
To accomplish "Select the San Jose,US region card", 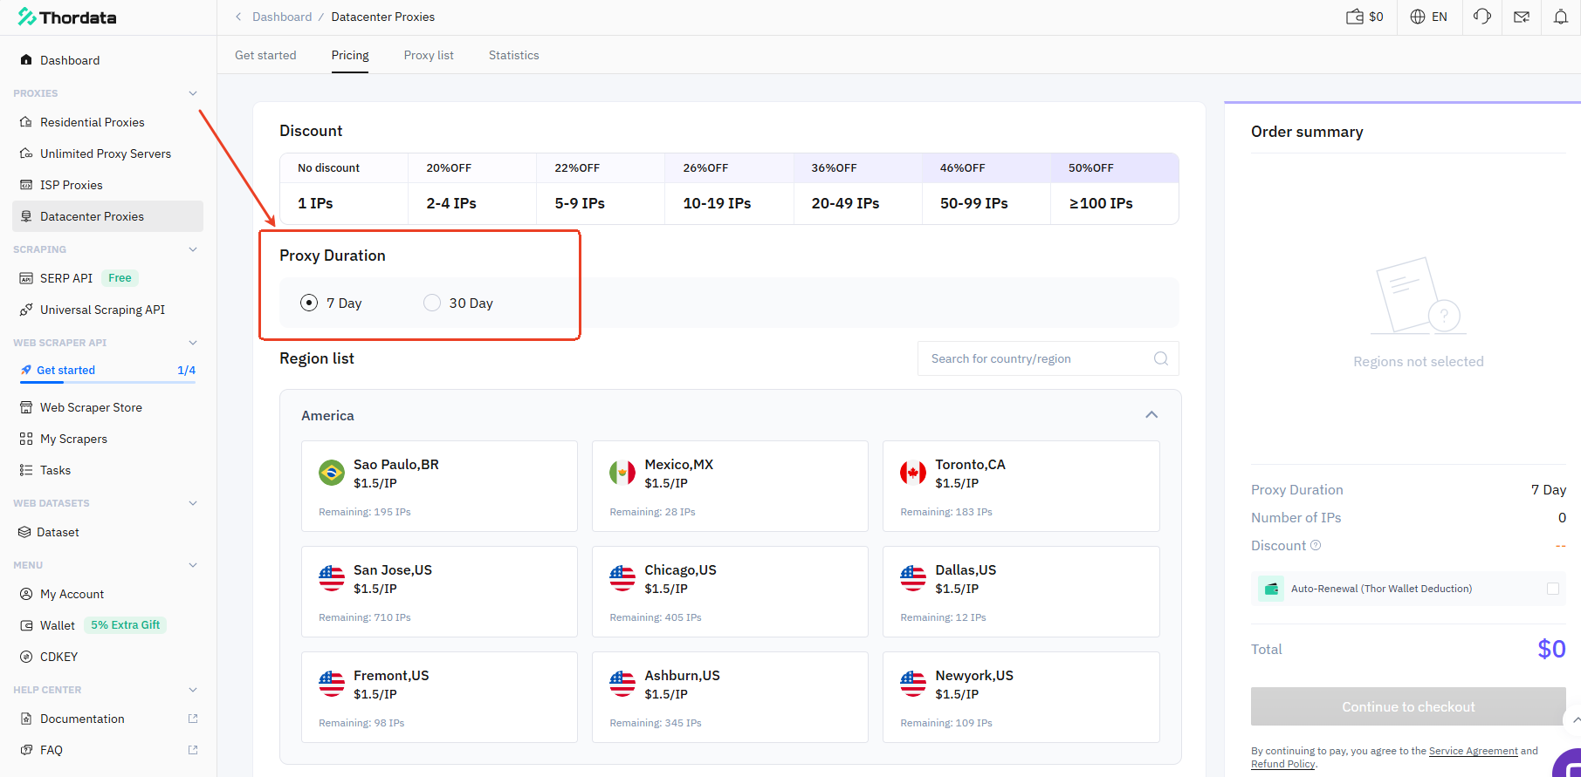I will tap(439, 591).
